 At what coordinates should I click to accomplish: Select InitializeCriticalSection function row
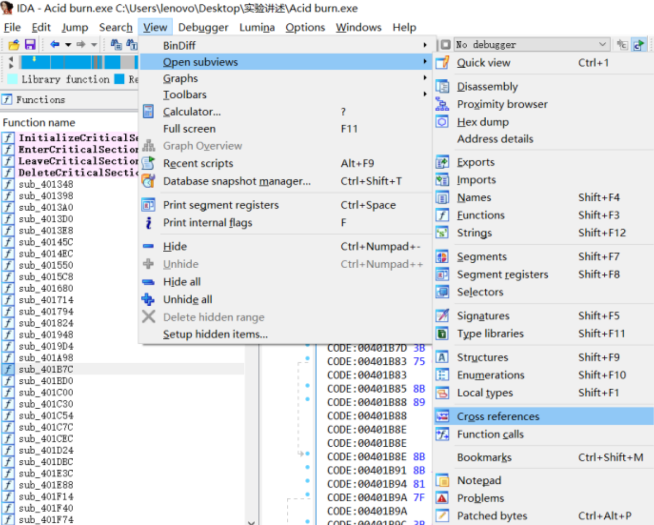point(69,138)
